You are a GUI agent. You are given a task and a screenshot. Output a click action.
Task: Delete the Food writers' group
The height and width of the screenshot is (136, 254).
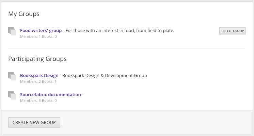pyautogui.click(x=233, y=31)
